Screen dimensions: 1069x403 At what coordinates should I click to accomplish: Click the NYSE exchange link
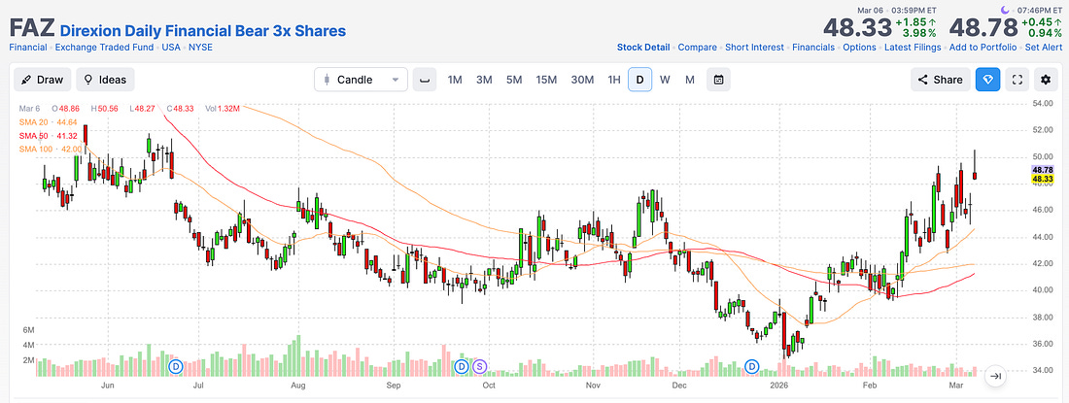[200, 48]
